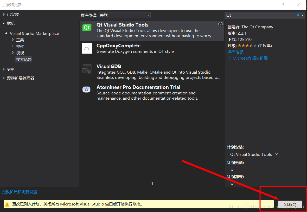
Task: Close the 扩展和更新 dialog window
Action: [298, 5]
